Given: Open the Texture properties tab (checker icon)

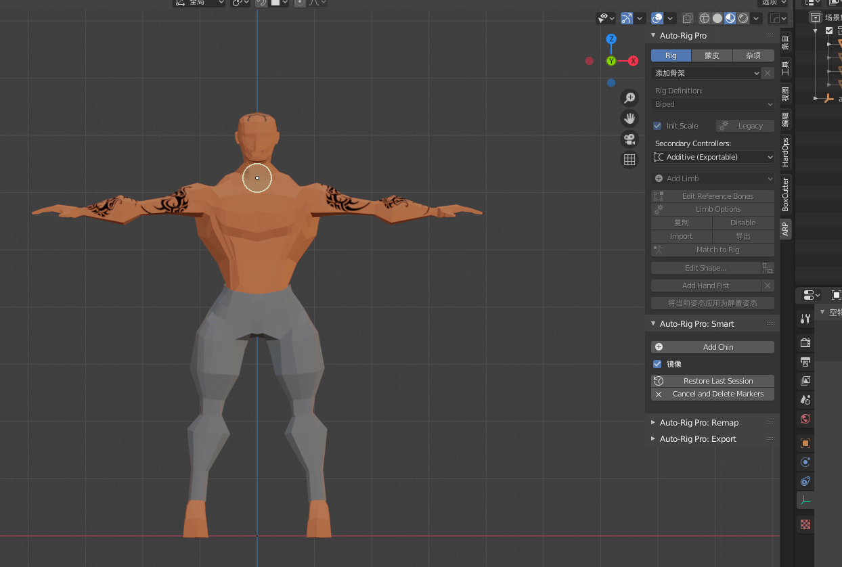Looking at the screenshot, I should point(805,524).
